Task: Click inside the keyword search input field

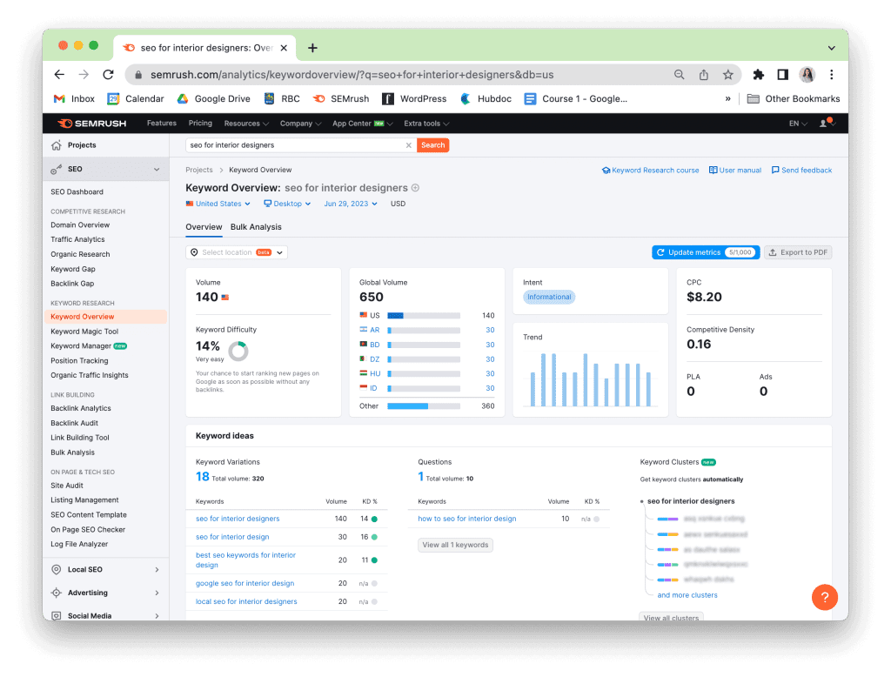Action: coord(294,145)
